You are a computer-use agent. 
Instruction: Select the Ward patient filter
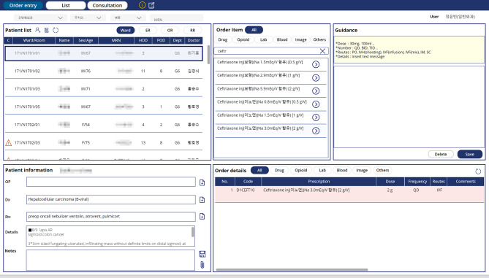[126, 30]
